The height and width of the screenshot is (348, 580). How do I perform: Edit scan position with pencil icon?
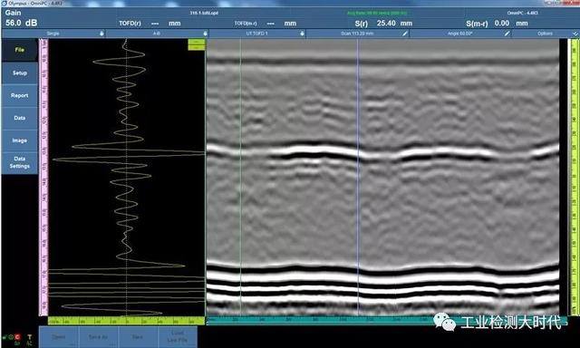(x=405, y=34)
